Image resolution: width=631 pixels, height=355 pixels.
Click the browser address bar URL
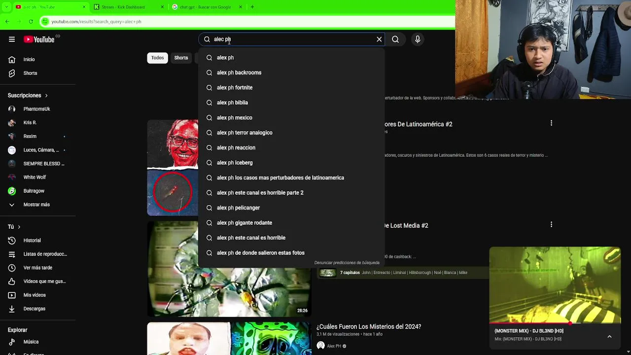tap(96, 22)
